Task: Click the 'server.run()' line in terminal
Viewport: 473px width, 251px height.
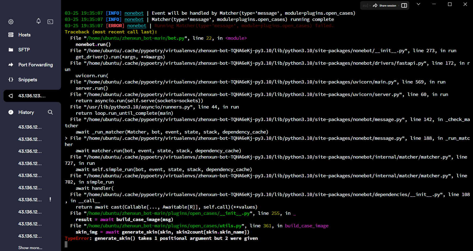Action: coord(92,88)
